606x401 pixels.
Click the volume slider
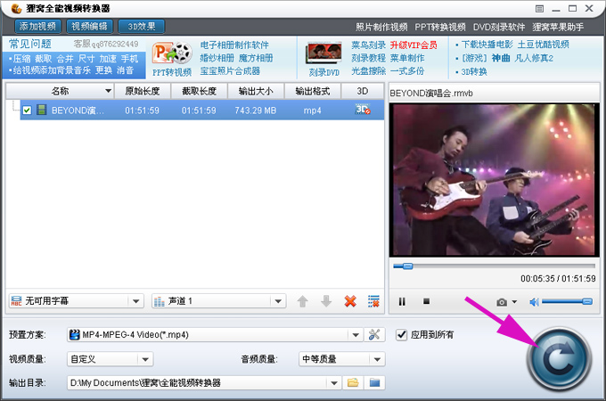point(567,302)
